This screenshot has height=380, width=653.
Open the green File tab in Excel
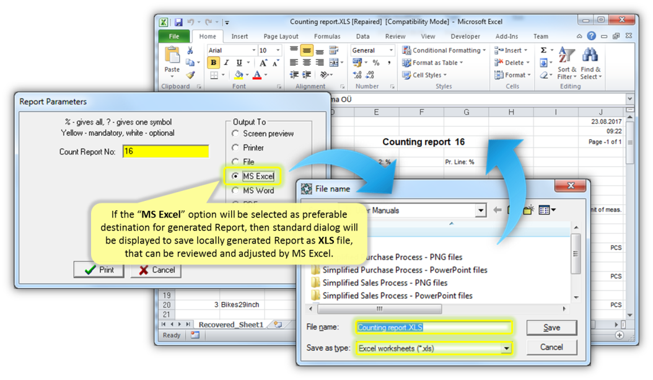coord(174,36)
